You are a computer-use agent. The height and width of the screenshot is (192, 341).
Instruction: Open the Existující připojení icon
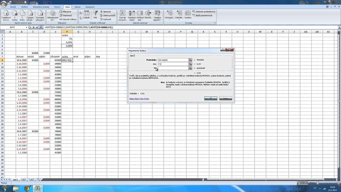pos(40,15)
